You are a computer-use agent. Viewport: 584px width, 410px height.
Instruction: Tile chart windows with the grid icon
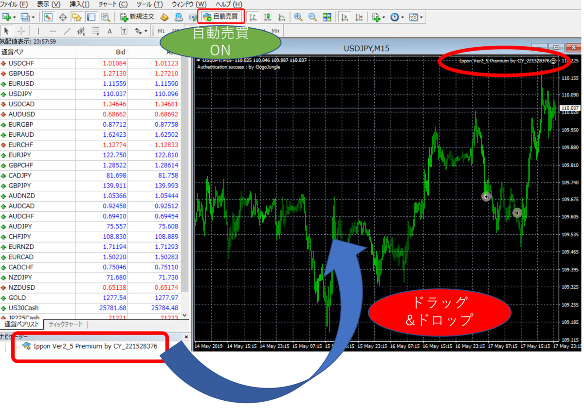327,17
